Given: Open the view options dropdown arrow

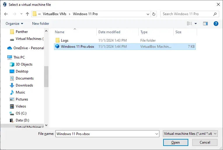Looking at the screenshot, I should pos(196,24).
